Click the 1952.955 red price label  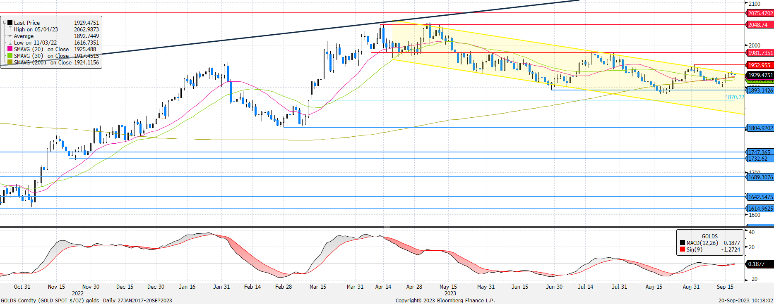[x=759, y=65]
